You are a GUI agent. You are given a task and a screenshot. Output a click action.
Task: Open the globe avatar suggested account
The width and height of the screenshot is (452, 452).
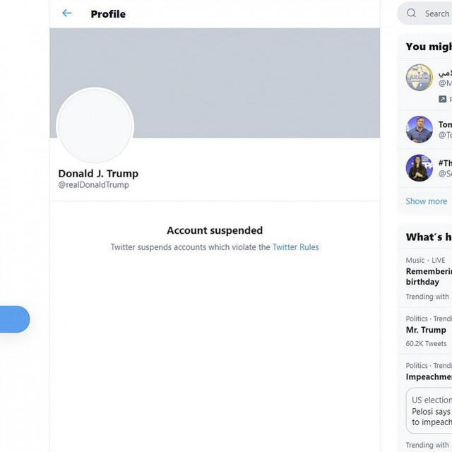tap(420, 78)
